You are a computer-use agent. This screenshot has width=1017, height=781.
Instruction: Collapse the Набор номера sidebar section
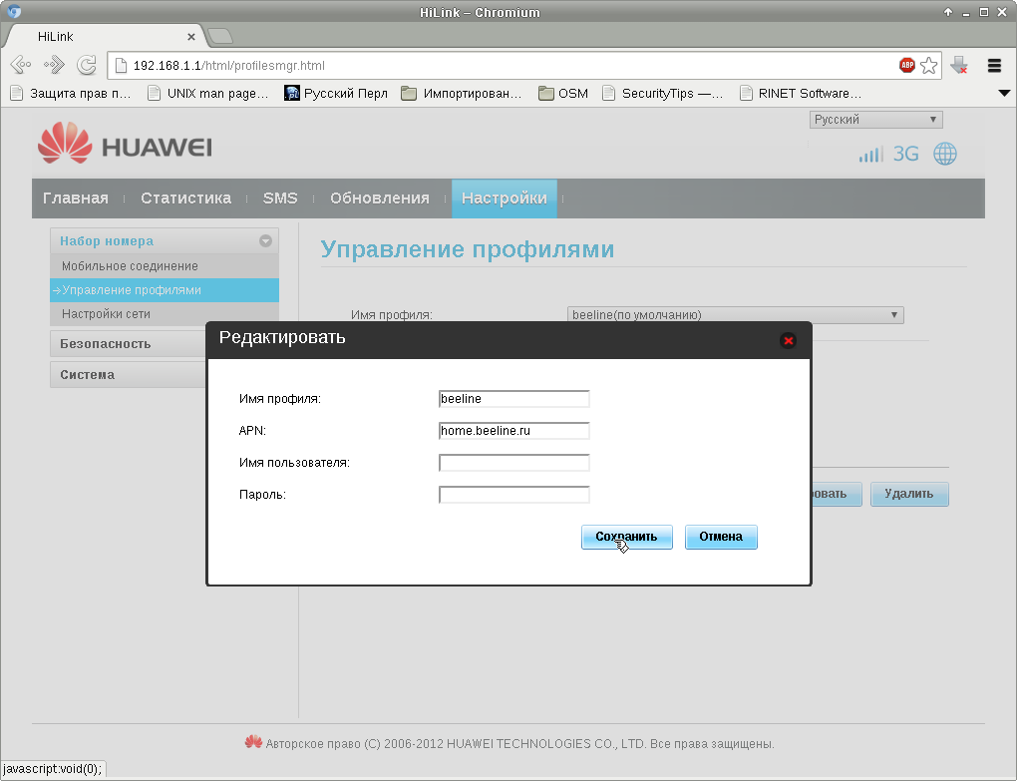pos(265,240)
